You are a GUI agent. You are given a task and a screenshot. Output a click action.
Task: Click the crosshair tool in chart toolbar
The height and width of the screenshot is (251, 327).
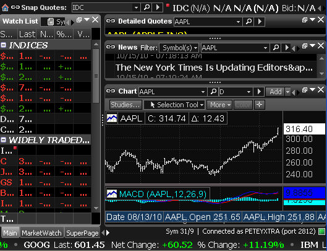click(260, 105)
